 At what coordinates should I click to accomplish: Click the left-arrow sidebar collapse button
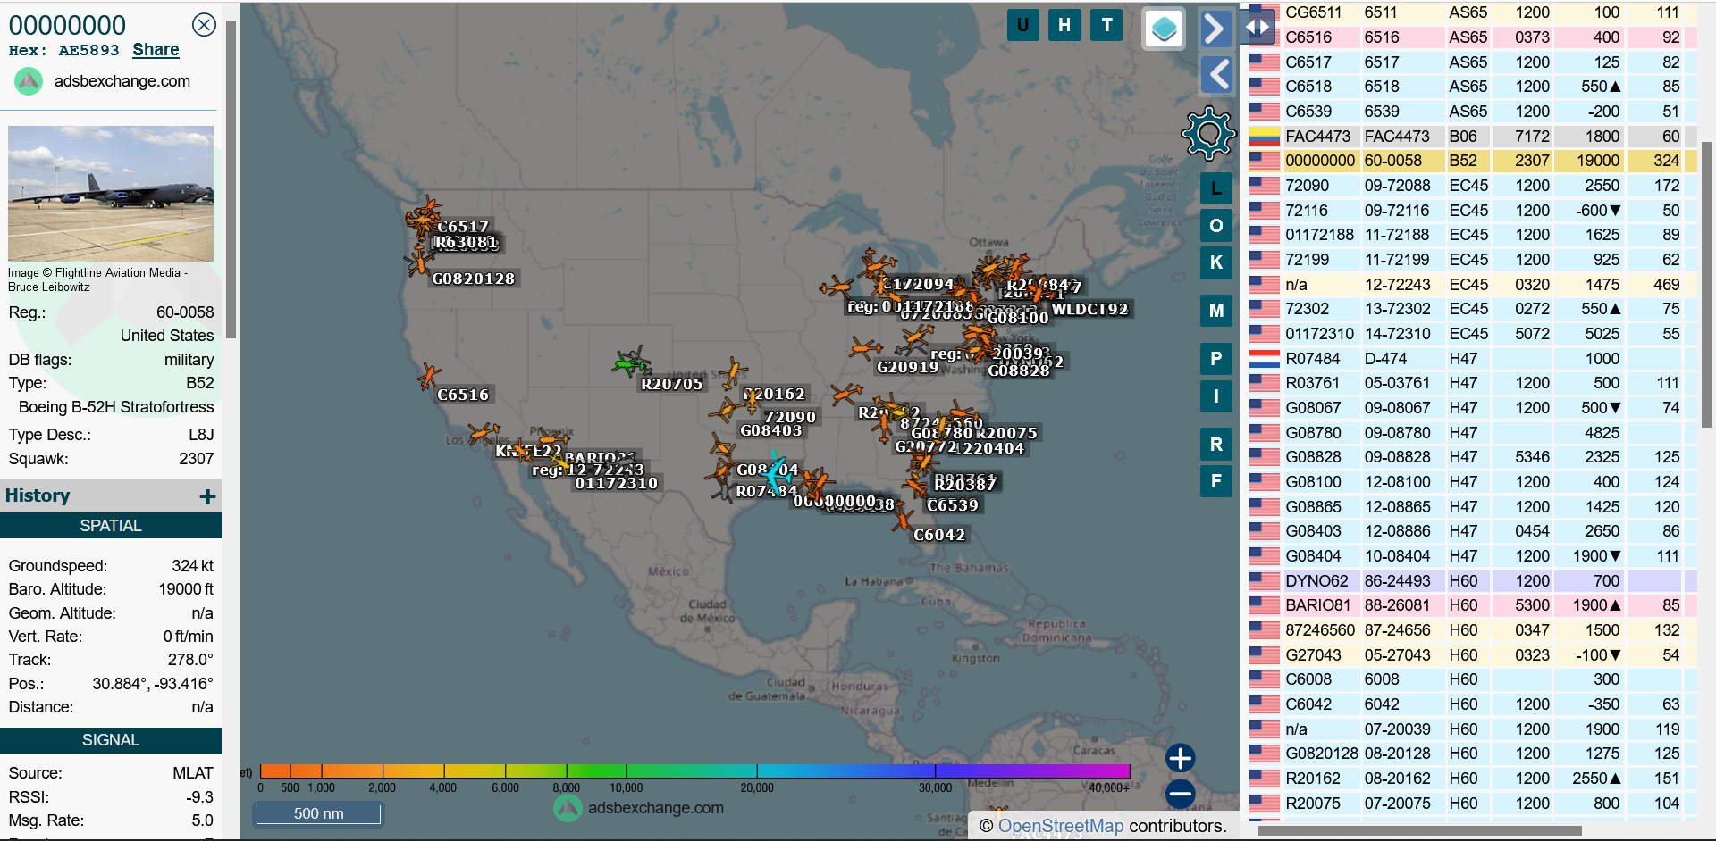(x=1215, y=75)
